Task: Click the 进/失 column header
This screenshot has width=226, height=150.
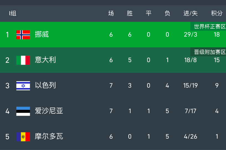Action: (191, 13)
